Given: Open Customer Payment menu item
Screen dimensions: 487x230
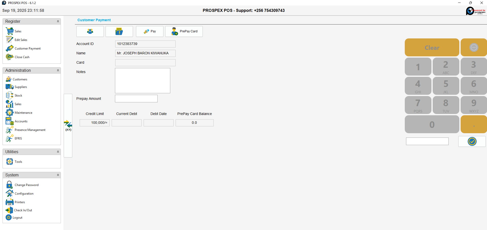Looking at the screenshot, I should point(27,49).
